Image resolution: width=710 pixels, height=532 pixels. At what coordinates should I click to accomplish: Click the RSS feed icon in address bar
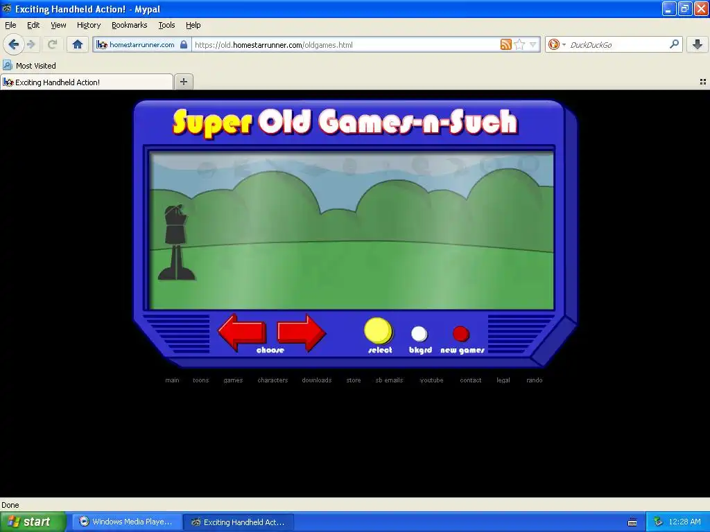[x=505, y=44]
